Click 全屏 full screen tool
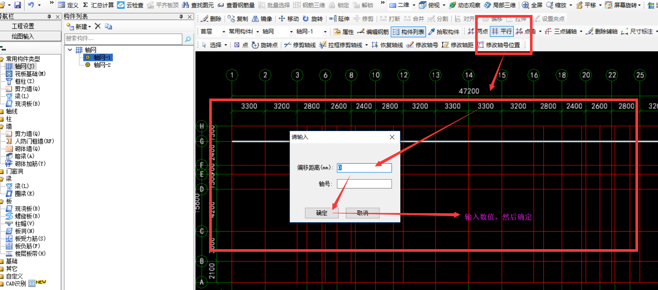This screenshot has width=658, height=290. pyautogui.click(x=532, y=5)
